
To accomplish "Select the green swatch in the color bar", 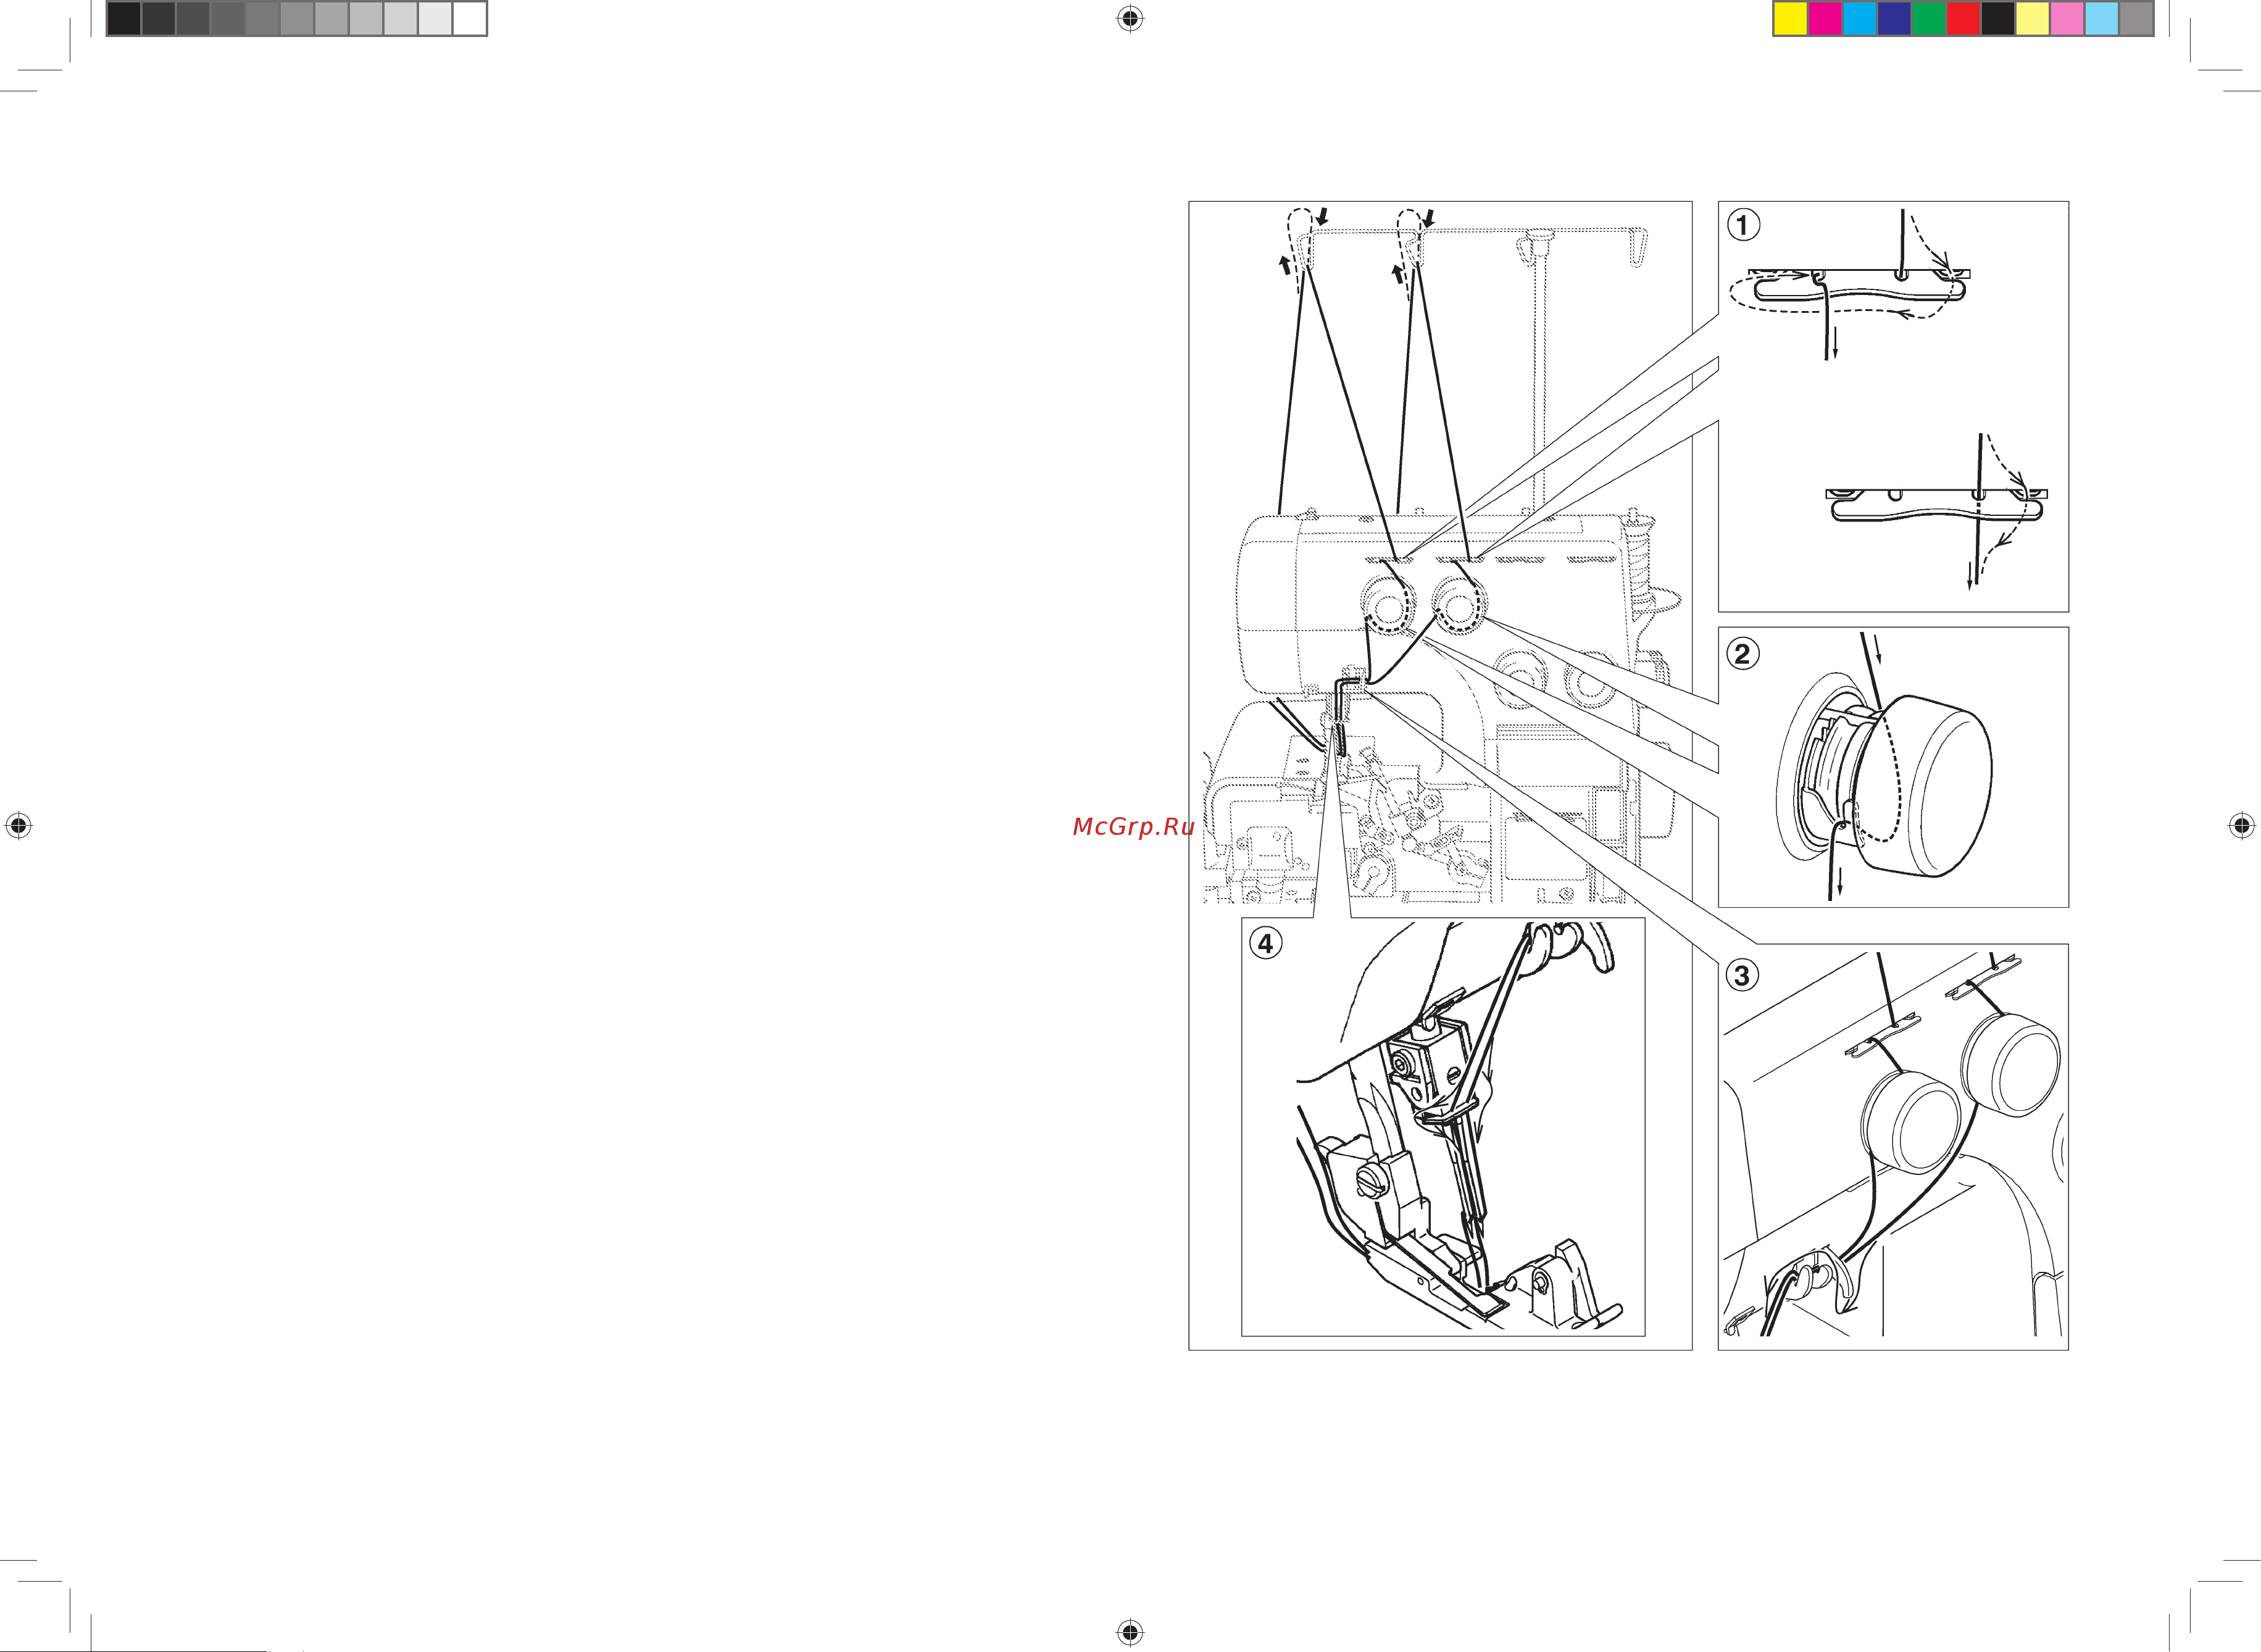I will (1929, 19).
